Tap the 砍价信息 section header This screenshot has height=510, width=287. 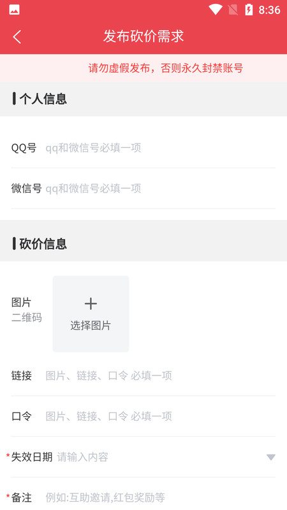point(143,244)
